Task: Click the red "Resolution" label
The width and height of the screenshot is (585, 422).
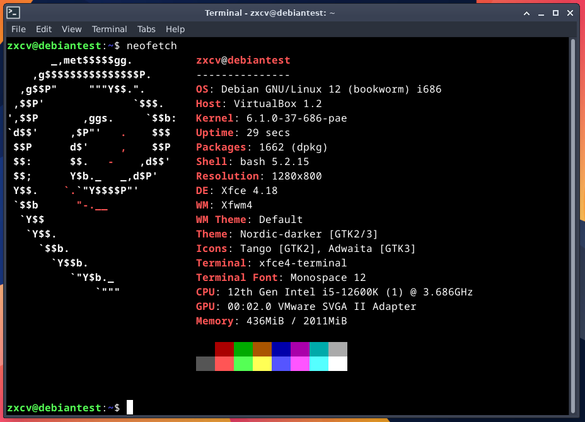Action: 228,176
